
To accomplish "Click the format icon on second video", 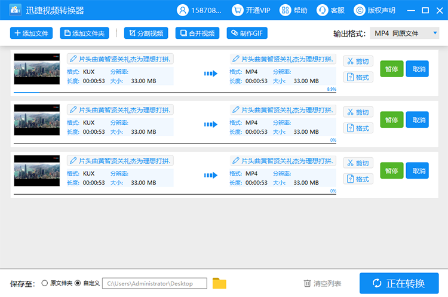I will 349,128.
